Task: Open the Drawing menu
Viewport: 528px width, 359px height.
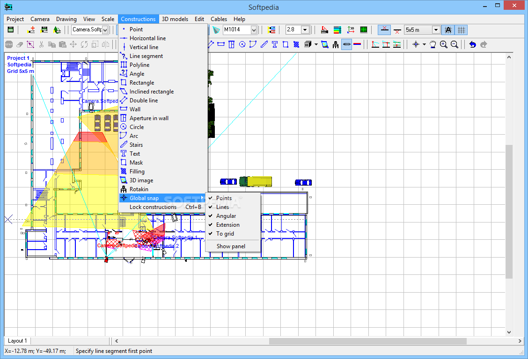Action: [66, 19]
